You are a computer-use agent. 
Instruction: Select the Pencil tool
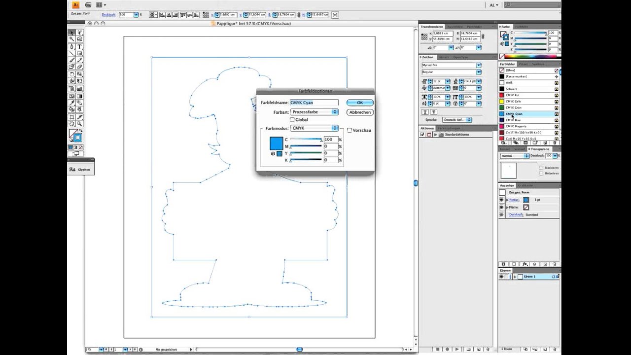(x=80, y=60)
